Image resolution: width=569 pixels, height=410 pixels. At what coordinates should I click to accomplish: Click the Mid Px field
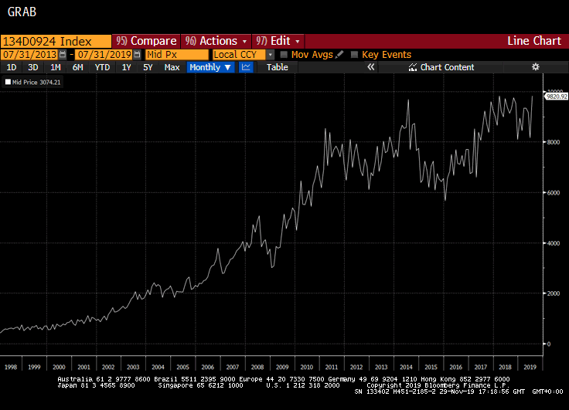[177, 55]
